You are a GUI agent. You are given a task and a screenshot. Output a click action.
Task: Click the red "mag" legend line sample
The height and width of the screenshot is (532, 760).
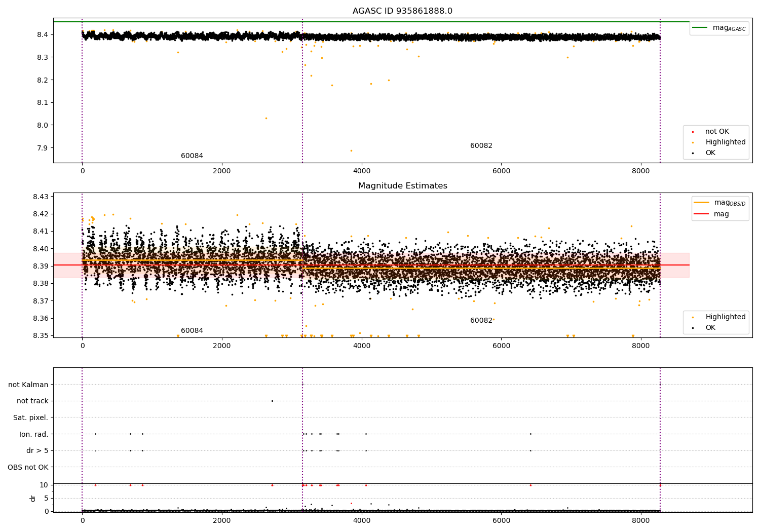(x=702, y=214)
